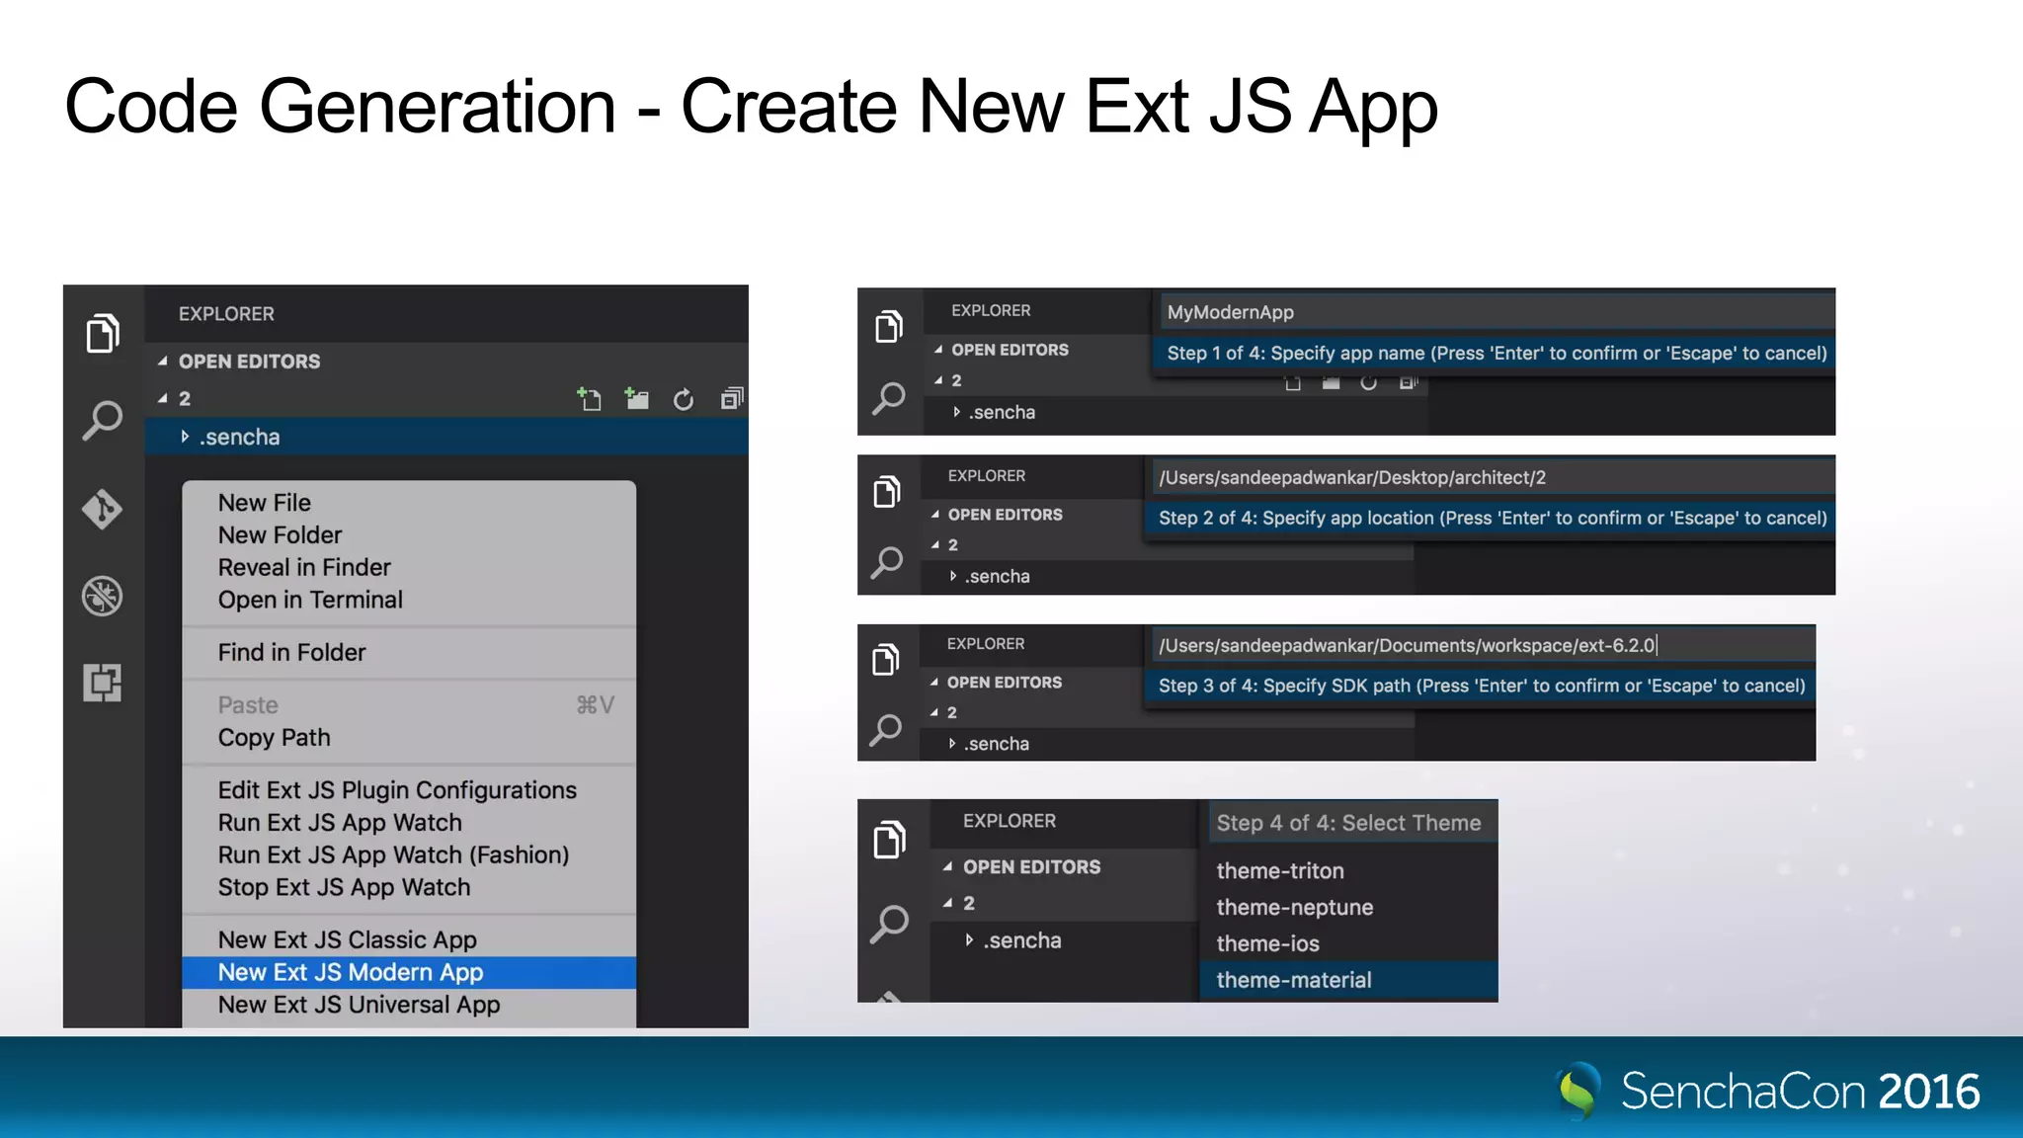Choose New Ext JS Universal App

coord(409,1006)
